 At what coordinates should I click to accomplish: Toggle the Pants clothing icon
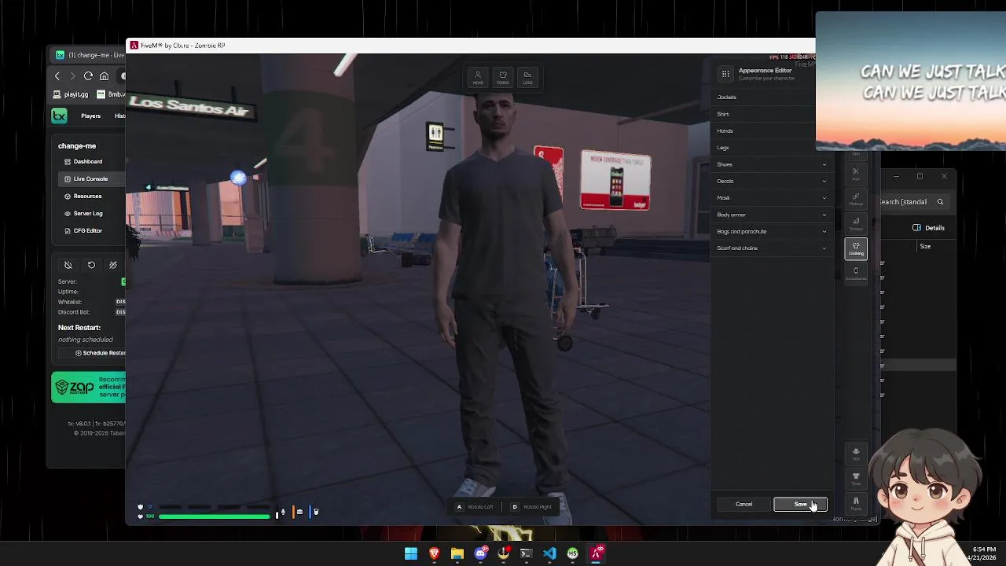pyautogui.click(x=856, y=502)
